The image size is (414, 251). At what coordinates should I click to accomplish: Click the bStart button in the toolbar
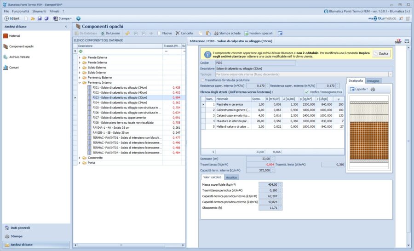12,18
